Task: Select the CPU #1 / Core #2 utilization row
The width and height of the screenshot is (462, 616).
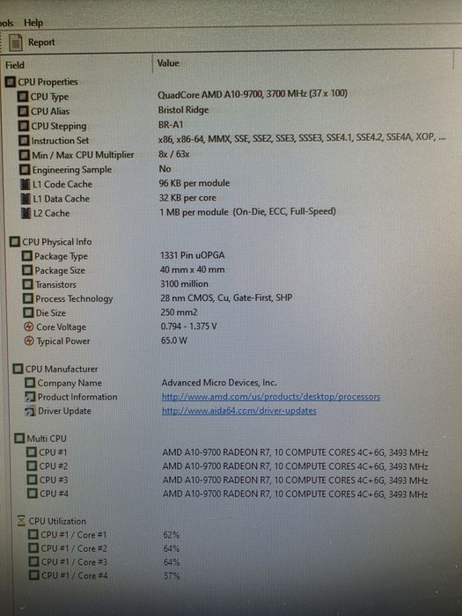Action: point(105,548)
